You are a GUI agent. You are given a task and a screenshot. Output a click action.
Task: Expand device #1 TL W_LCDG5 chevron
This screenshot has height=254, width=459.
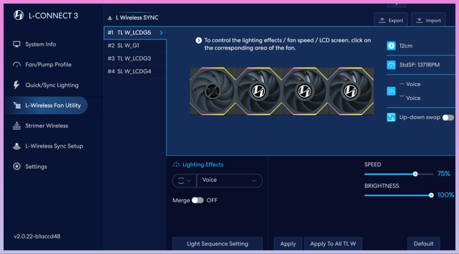coord(161,33)
